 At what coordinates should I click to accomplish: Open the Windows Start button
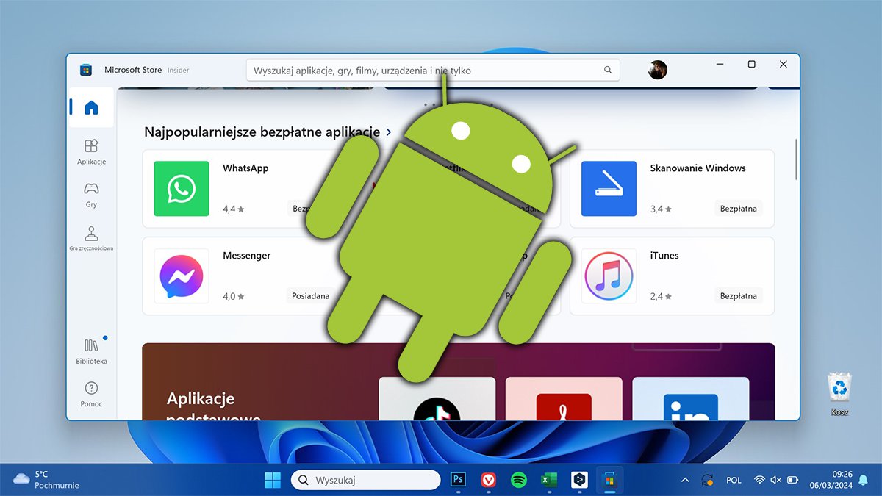click(273, 480)
